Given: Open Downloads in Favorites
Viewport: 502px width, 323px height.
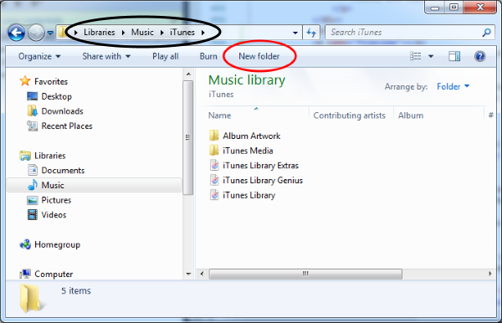Looking at the screenshot, I should click(63, 111).
